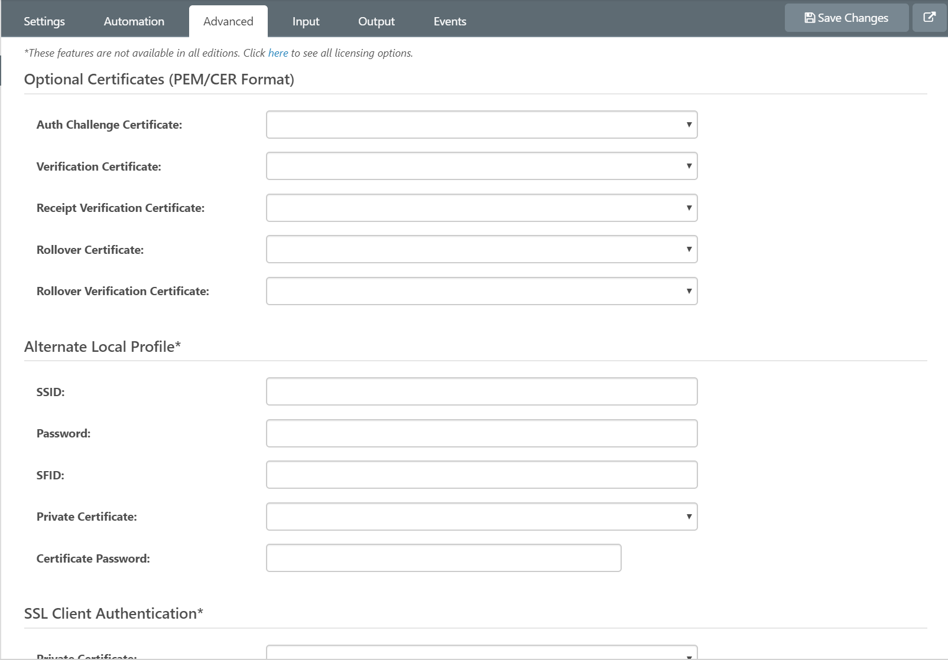Expand the Verification Certificate dropdown
The height and width of the screenshot is (660, 948).
click(482, 166)
